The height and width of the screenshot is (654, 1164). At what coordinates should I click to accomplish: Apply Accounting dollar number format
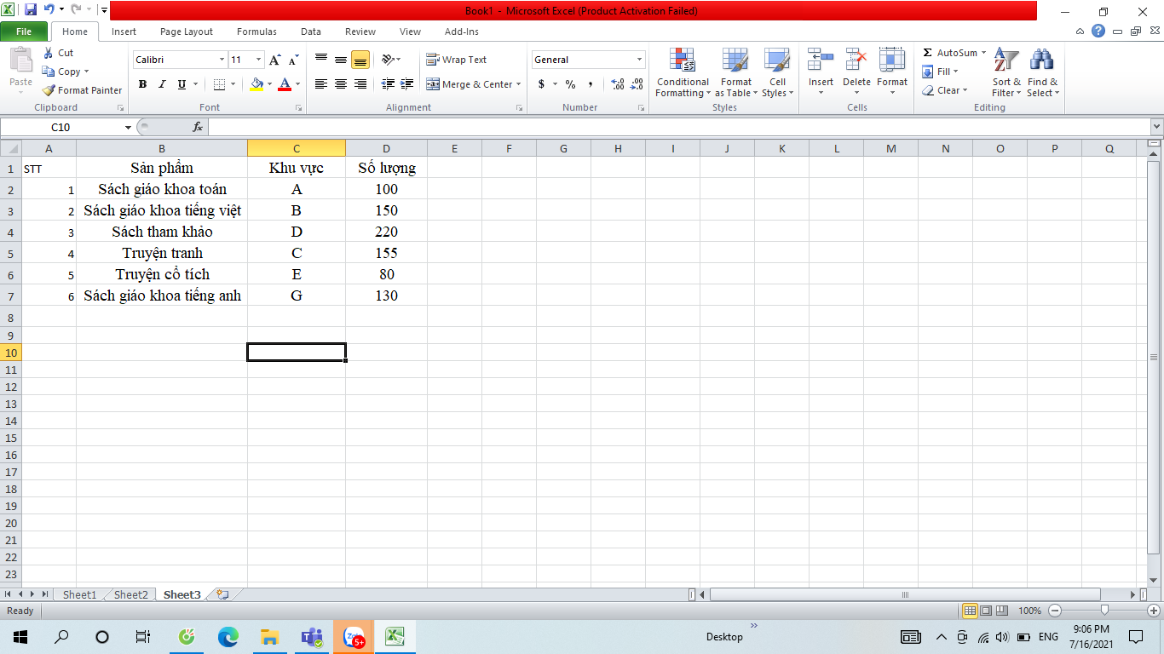pos(541,84)
